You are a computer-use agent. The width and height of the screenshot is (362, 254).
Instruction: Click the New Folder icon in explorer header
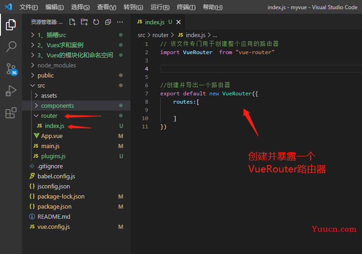[x=84, y=22]
